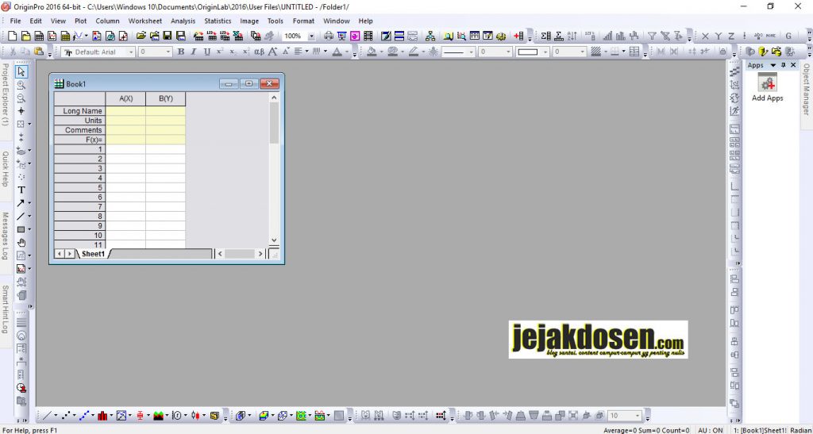This screenshot has width=813, height=434.
Task: Expand the font color A dropdown arrow
Action: click(x=347, y=52)
